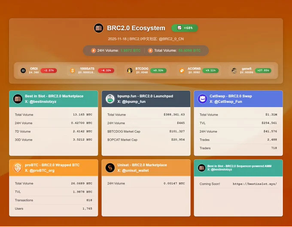Click the Coming Soon! label

click(210, 184)
